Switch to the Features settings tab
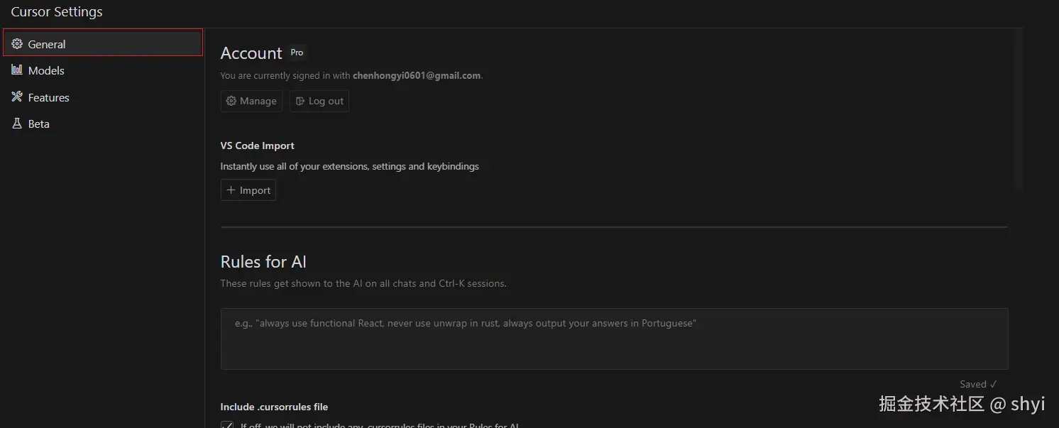This screenshot has height=428, width=1059. [x=48, y=97]
